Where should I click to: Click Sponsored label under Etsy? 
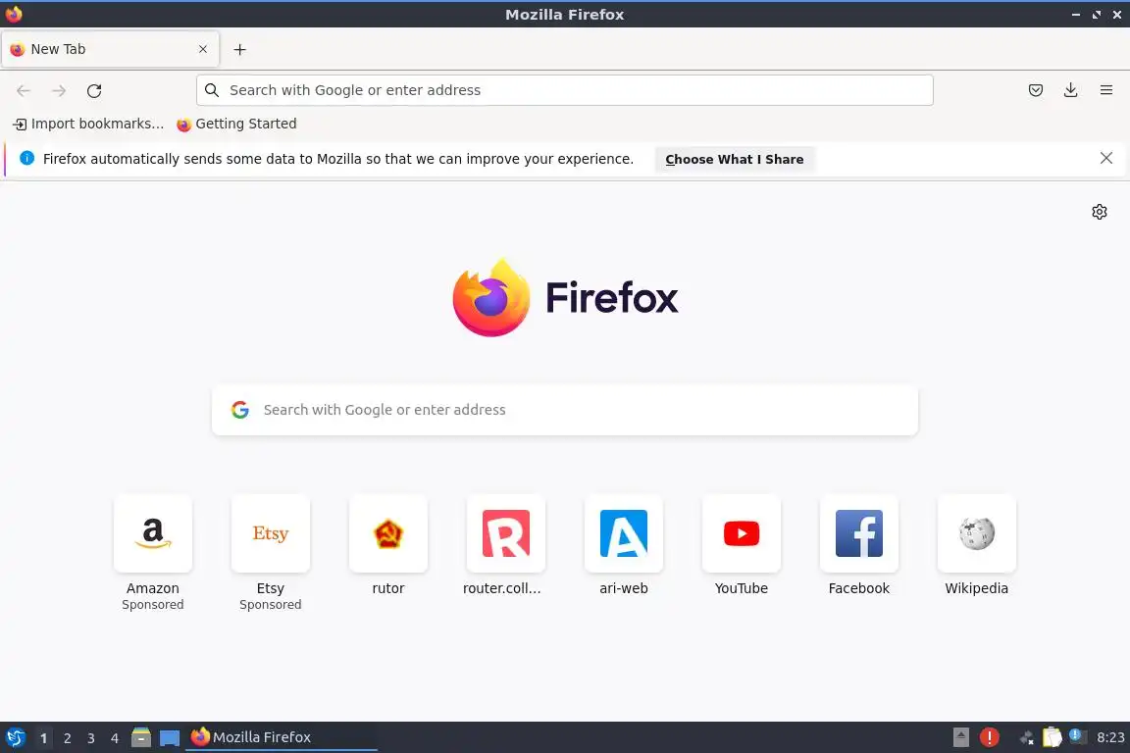[271, 605]
